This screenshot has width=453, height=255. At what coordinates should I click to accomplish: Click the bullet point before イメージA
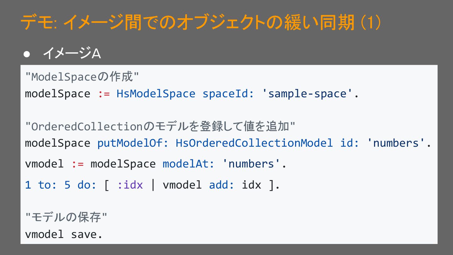point(27,54)
